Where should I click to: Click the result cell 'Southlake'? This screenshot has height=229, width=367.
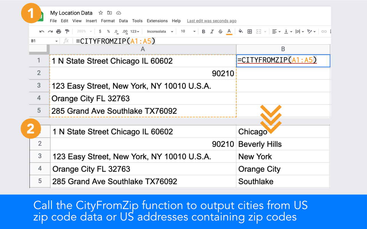tap(283, 181)
